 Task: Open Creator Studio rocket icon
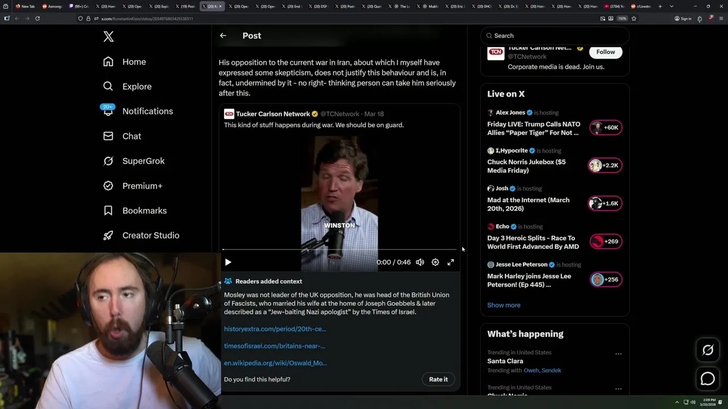pos(108,235)
